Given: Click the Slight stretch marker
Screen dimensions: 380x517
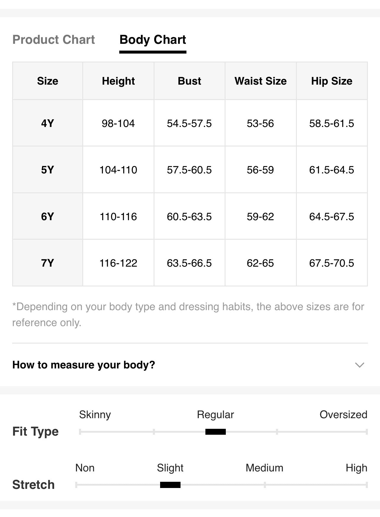Looking at the screenshot, I should (x=170, y=485).
